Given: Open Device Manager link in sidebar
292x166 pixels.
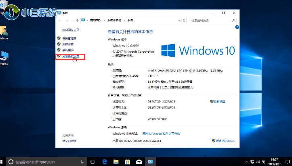Looking at the screenshot, I should (x=69, y=38).
